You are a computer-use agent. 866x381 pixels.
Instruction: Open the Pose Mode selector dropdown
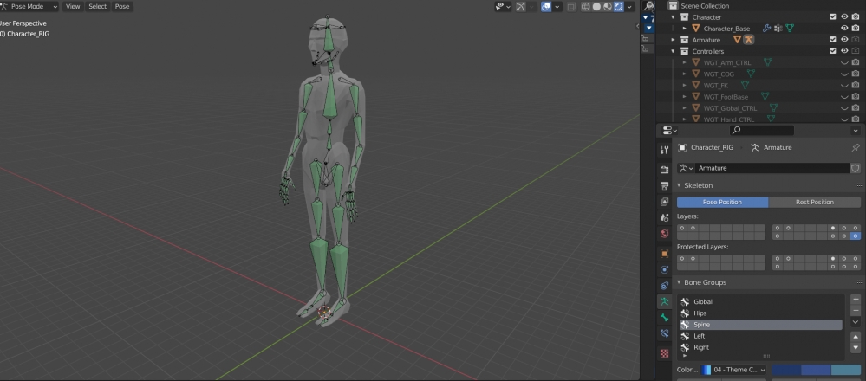(29, 7)
